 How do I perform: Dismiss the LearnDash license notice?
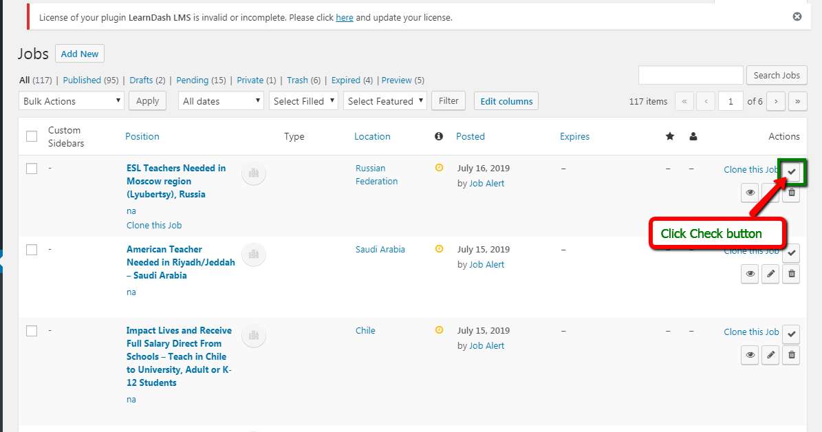(797, 17)
